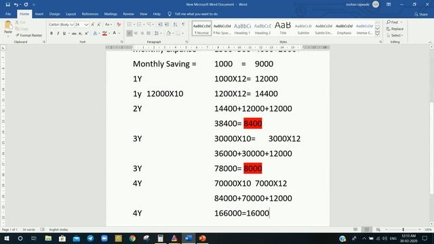
Task: Switch to Web Layout view icon
Action: click(378, 230)
